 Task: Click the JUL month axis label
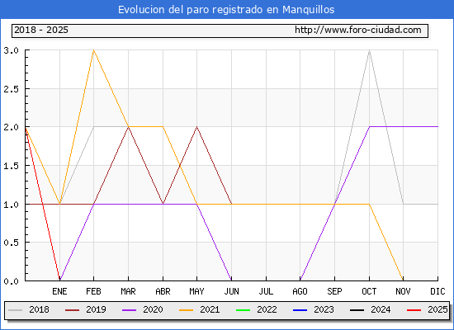(266, 291)
